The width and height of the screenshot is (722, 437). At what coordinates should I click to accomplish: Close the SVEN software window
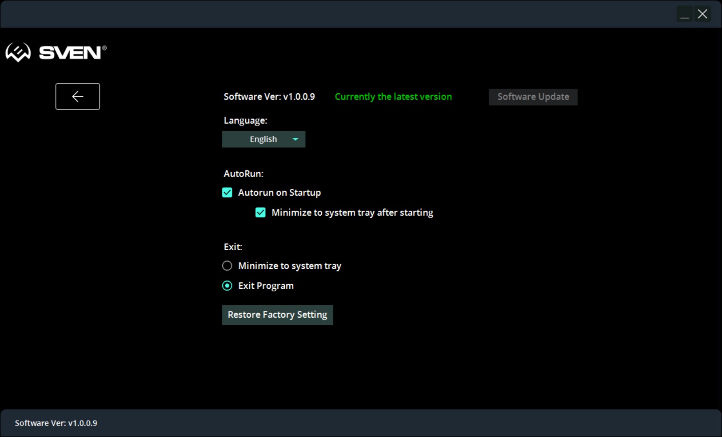coord(702,14)
